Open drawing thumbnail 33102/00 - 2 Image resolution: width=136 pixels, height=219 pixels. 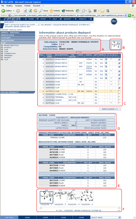[60, 197]
